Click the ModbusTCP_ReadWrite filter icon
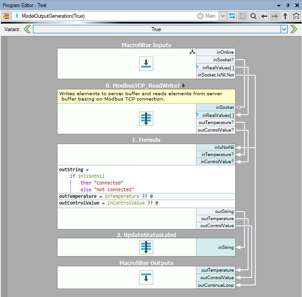Viewport: 302px width, 297px height. point(146,119)
